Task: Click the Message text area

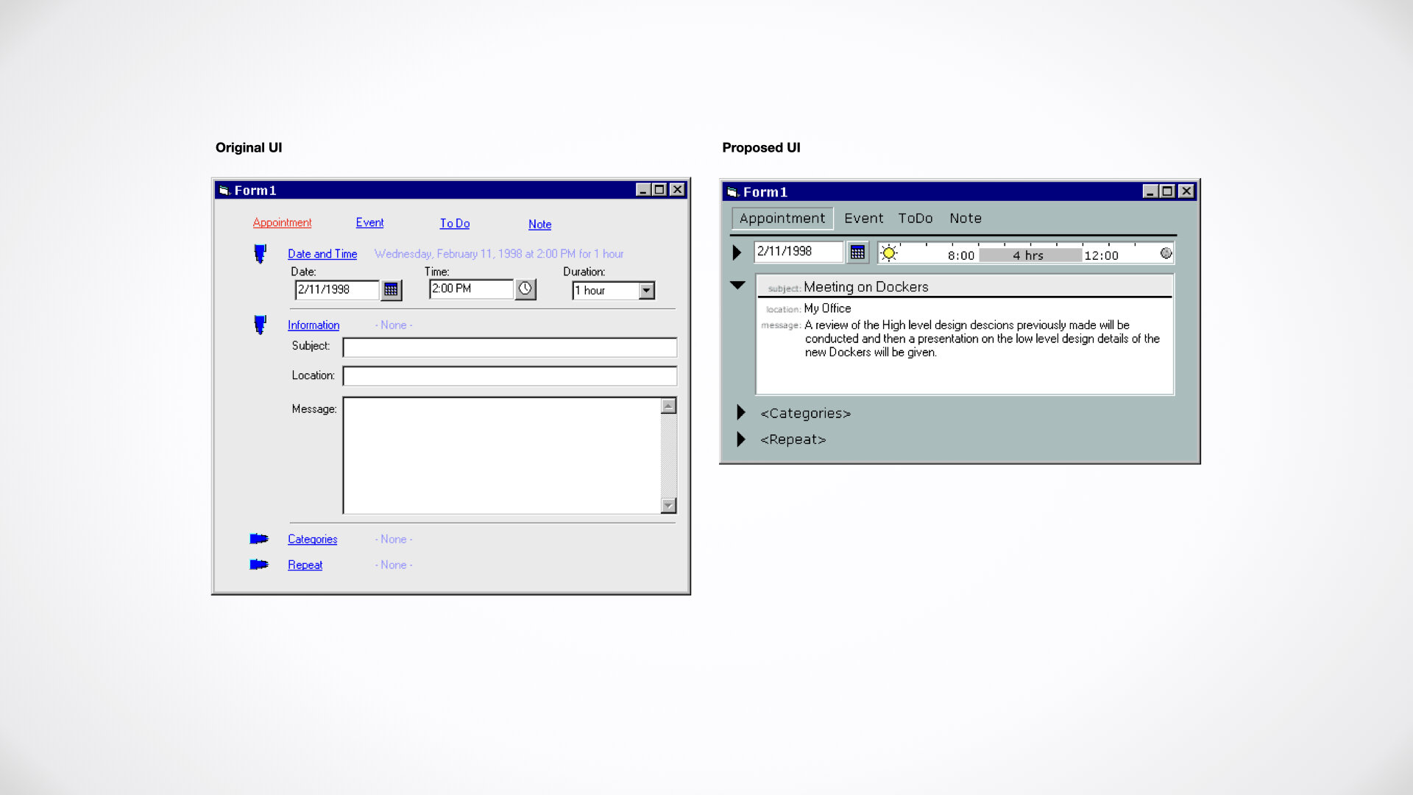Action: [503, 456]
